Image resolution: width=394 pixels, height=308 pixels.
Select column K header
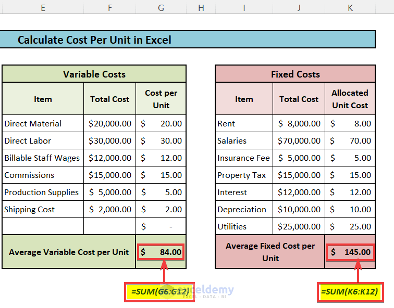[x=350, y=7]
